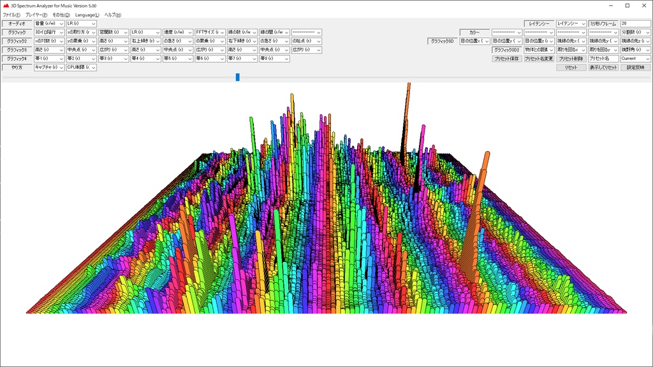Open the xの取り方 dropdown
The image size is (653, 367).
pyautogui.click(x=81, y=32)
